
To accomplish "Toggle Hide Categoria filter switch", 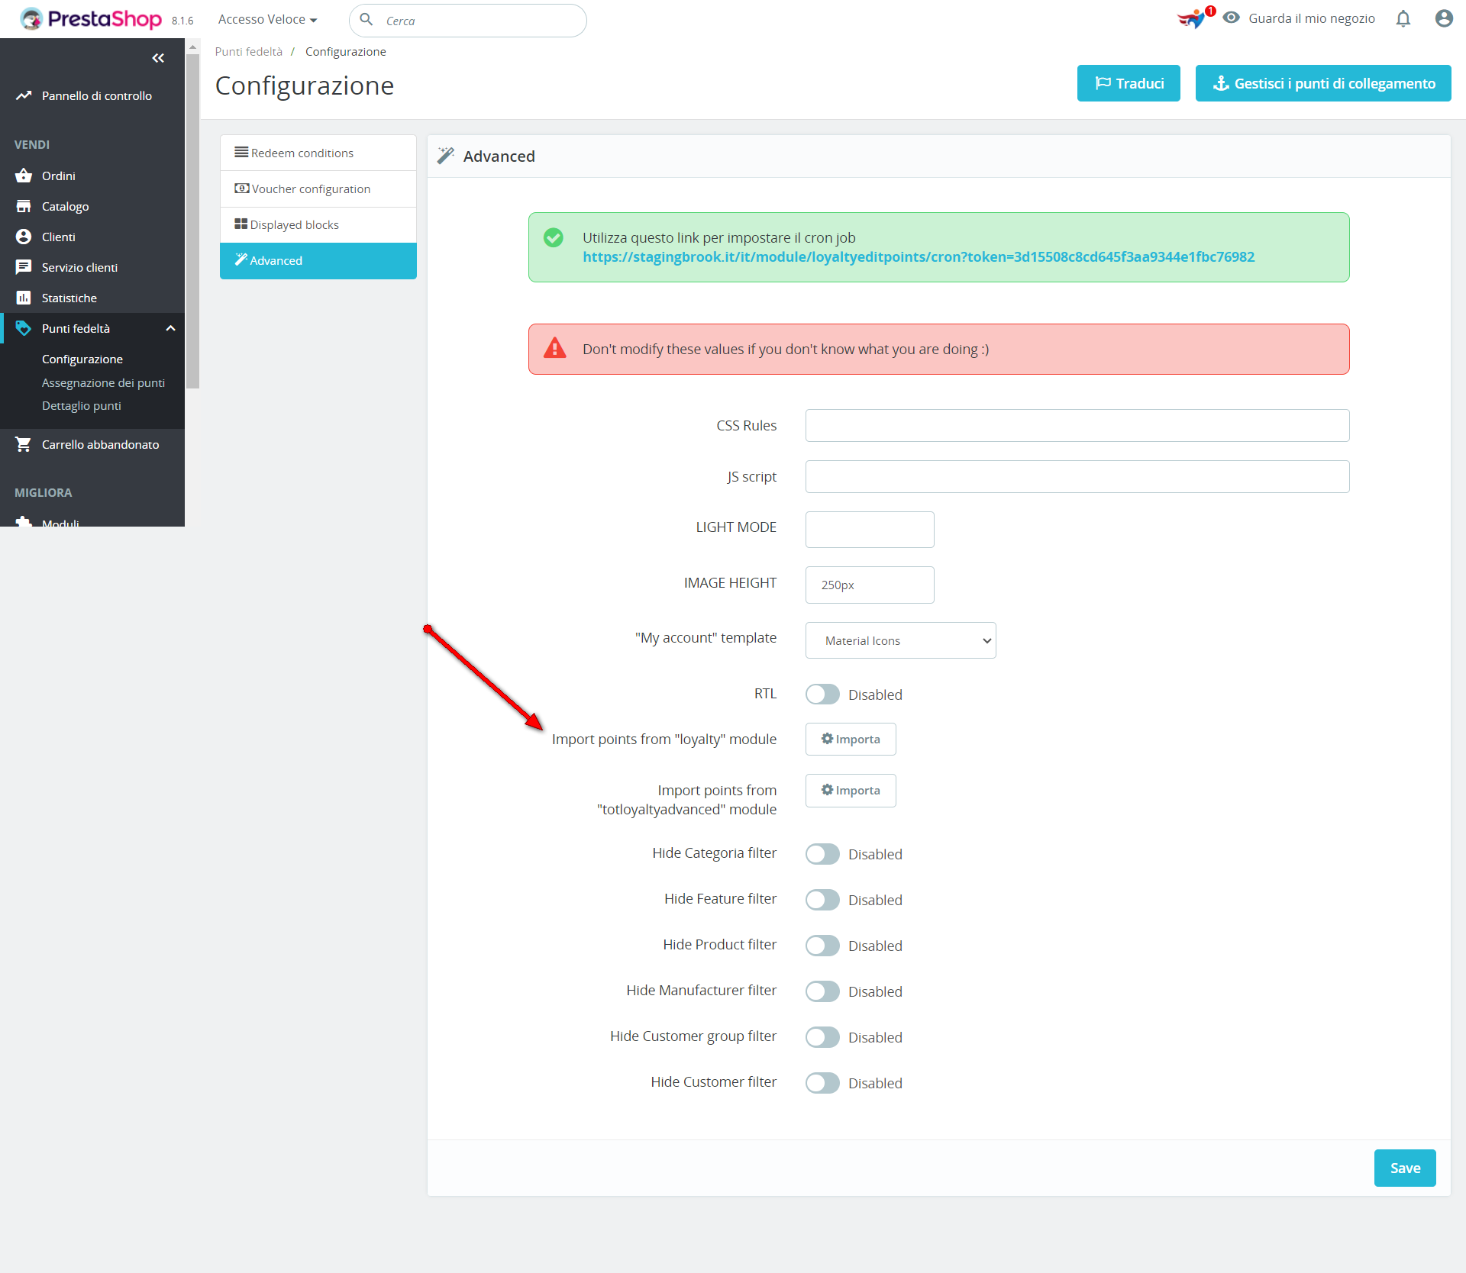I will [822, 854].
